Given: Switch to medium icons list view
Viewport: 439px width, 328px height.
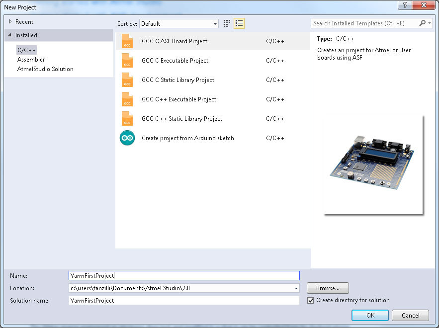Looking at the screenshot, I should coord(239,23).
